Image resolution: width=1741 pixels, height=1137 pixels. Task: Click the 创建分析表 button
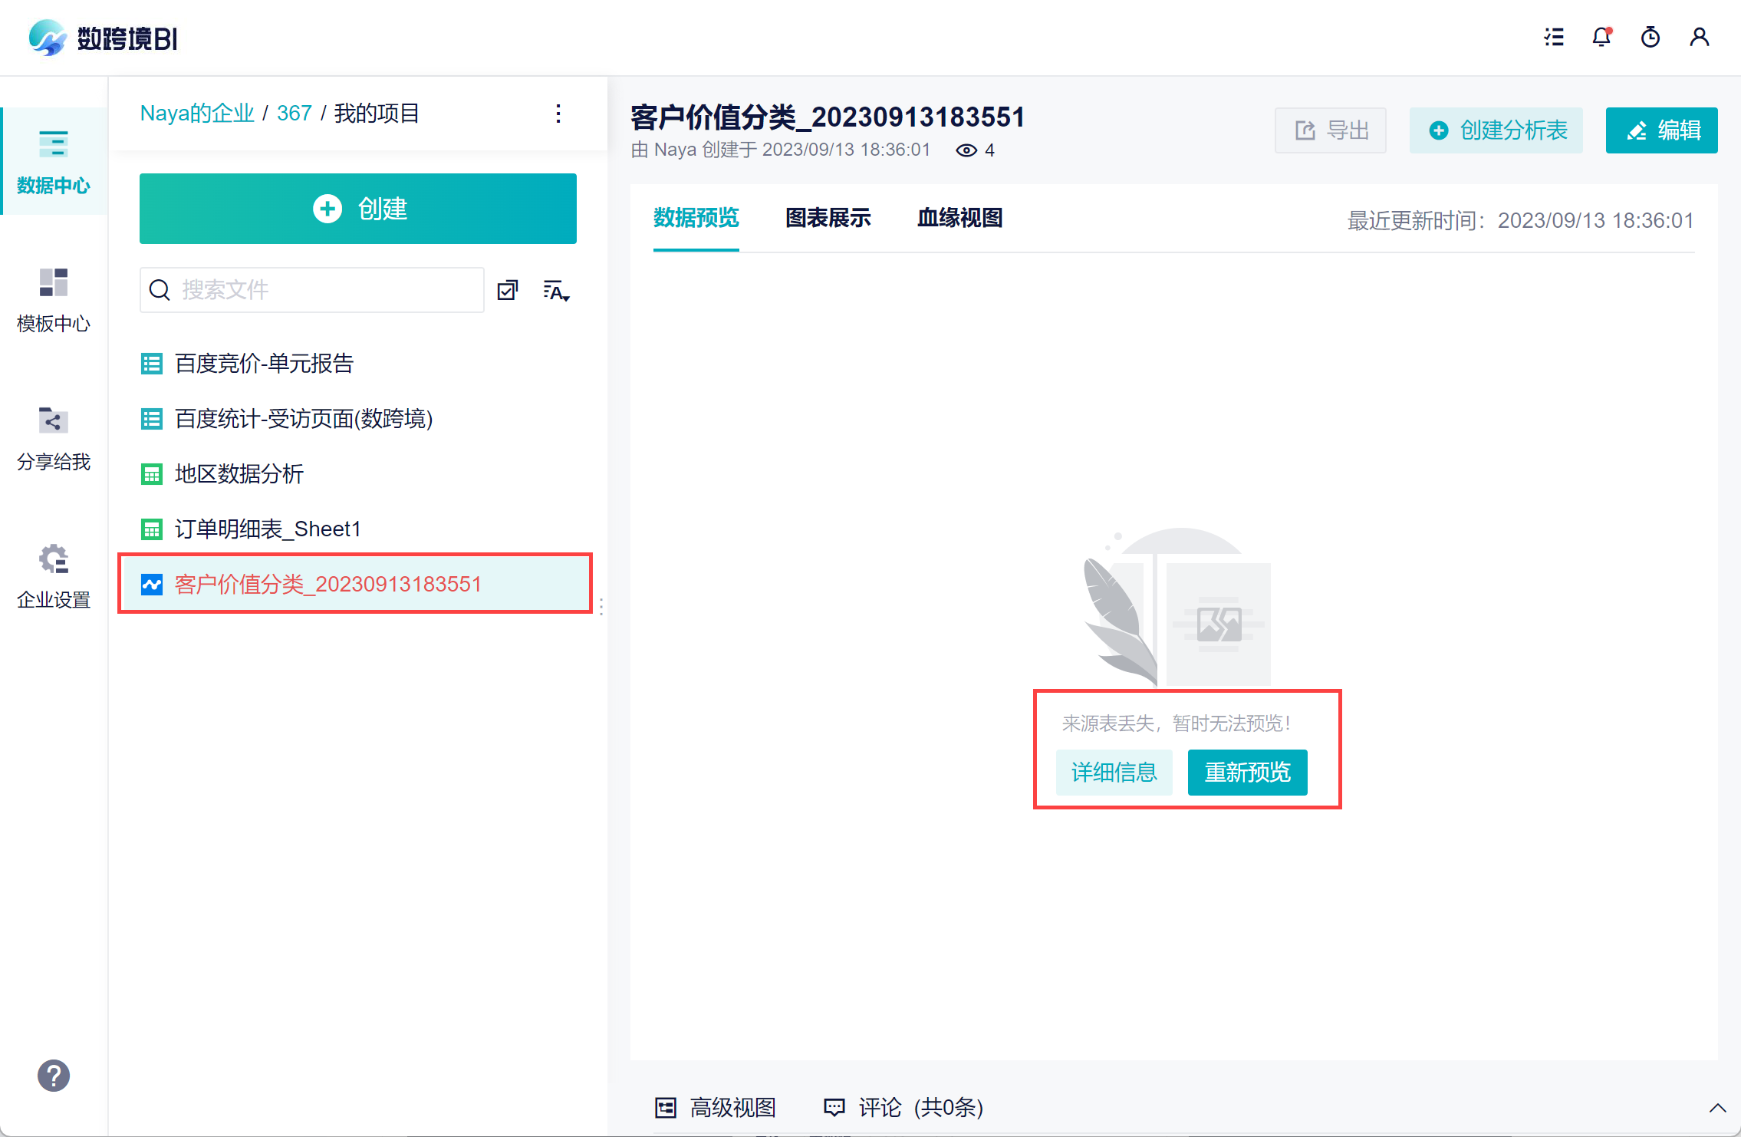tap(1496, 130)
